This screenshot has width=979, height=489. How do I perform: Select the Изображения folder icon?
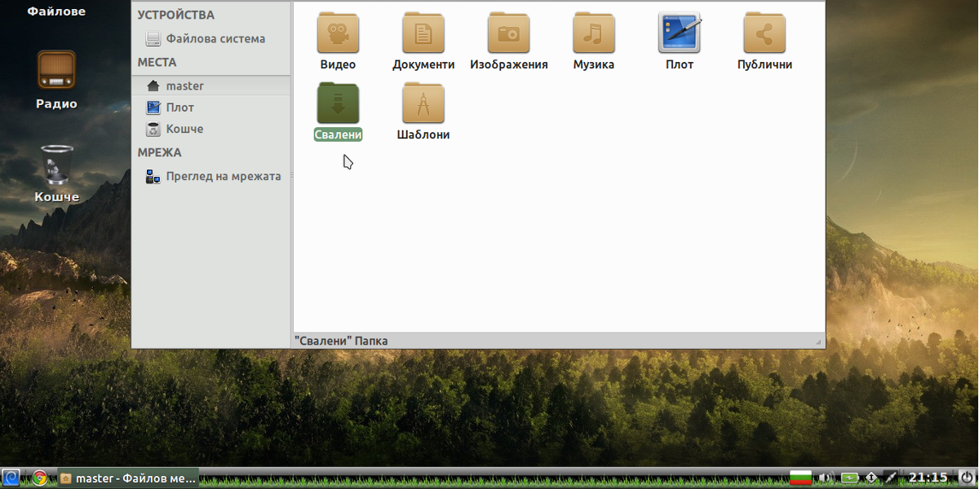click(x=508, y=33)
